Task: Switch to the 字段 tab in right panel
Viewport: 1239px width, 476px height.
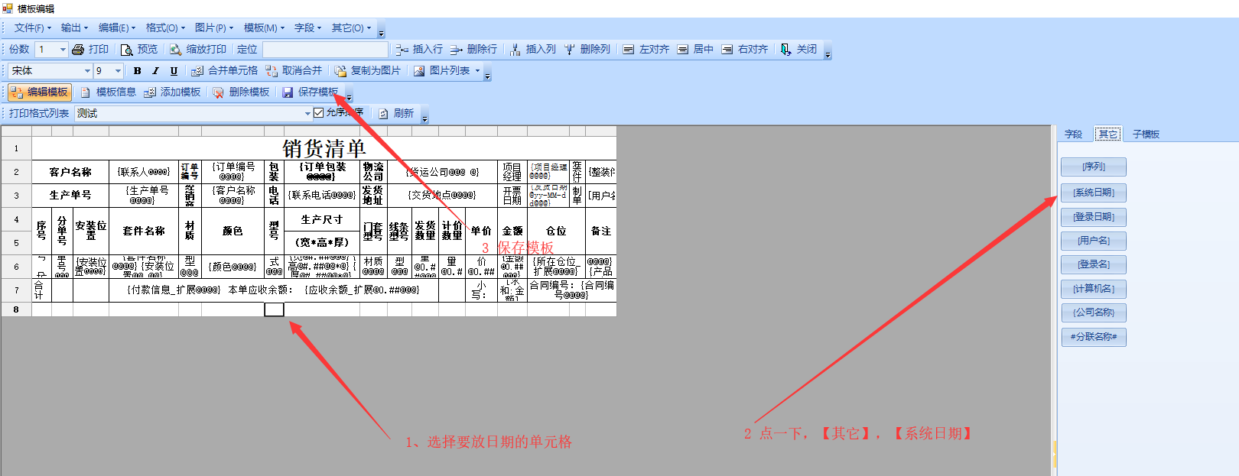Action: (x=1073, y=134)
